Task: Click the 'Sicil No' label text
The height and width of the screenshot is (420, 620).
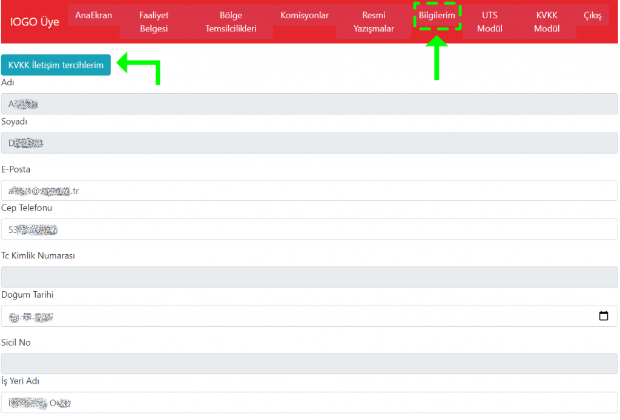Action: pyautogui.click(x=16, y=343)
